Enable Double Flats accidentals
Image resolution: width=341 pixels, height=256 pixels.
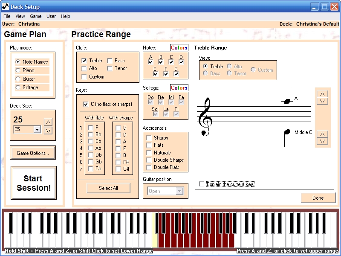tap(149, 167)
